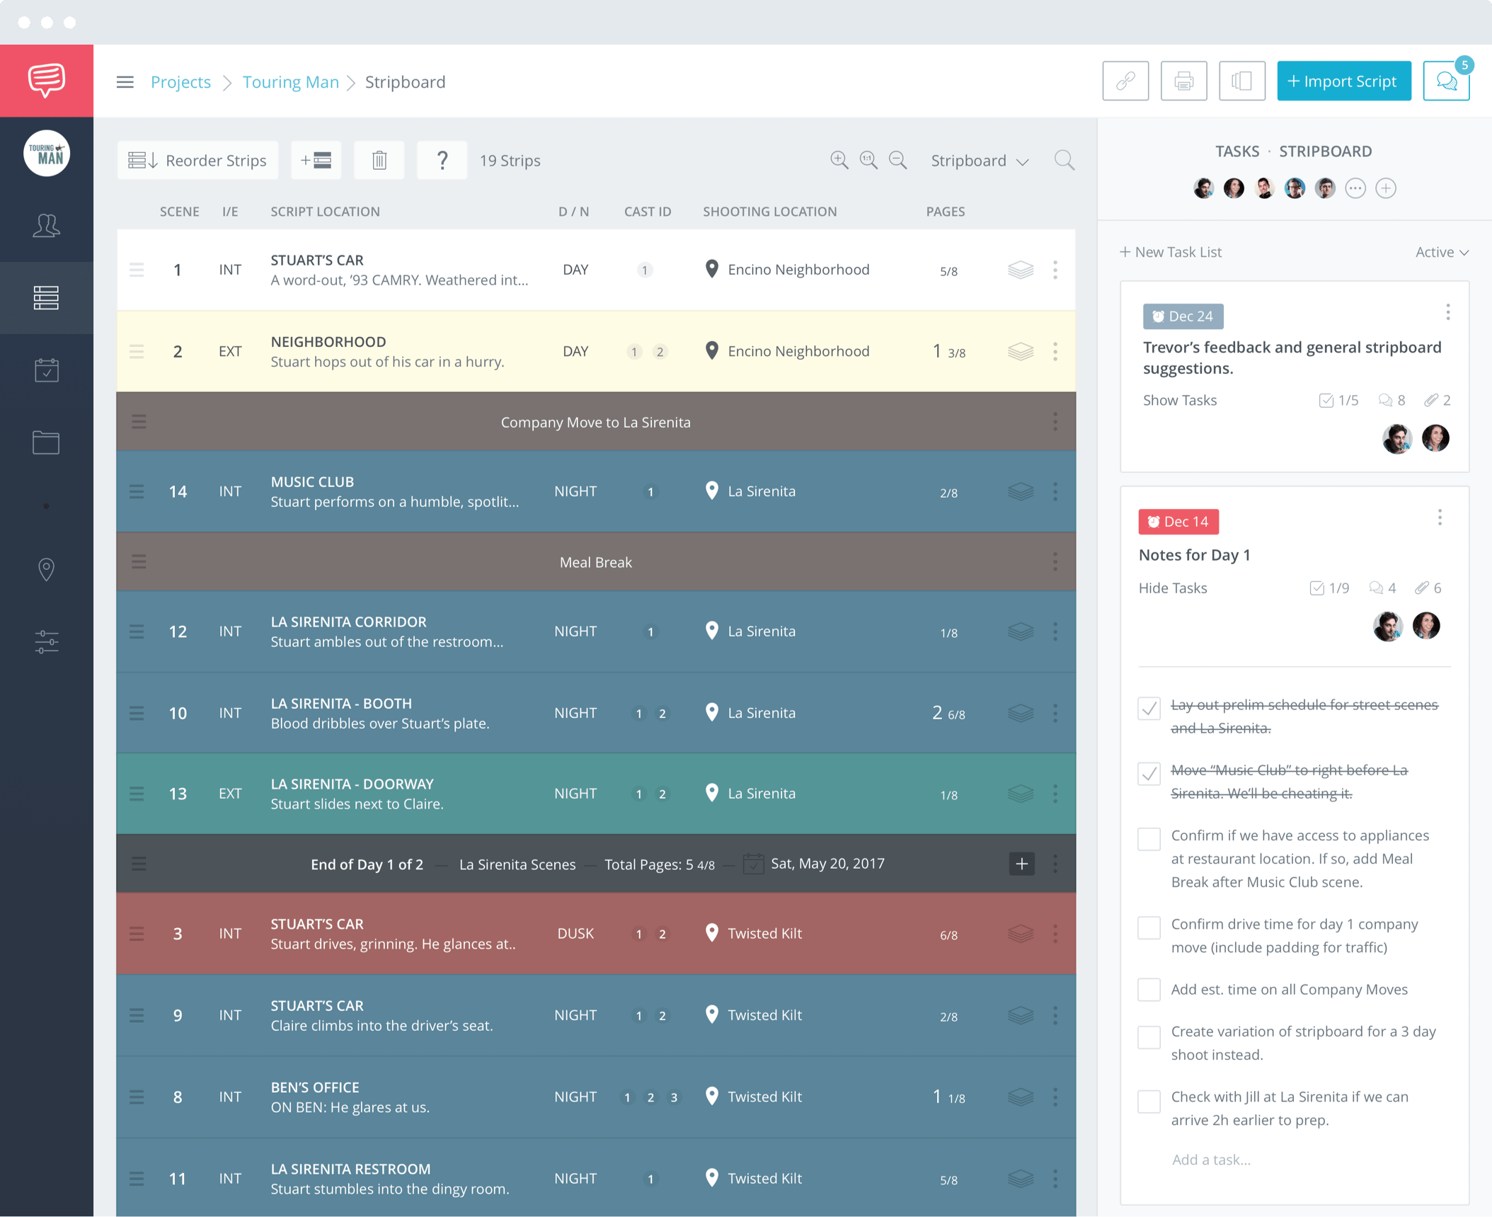Open the files folder icon in sidebar
The width and height of the screenshot is (1492, 1217).
(x=47, y=442)
